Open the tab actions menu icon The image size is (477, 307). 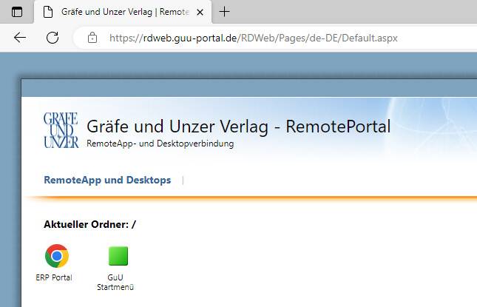tap(17, 12)
